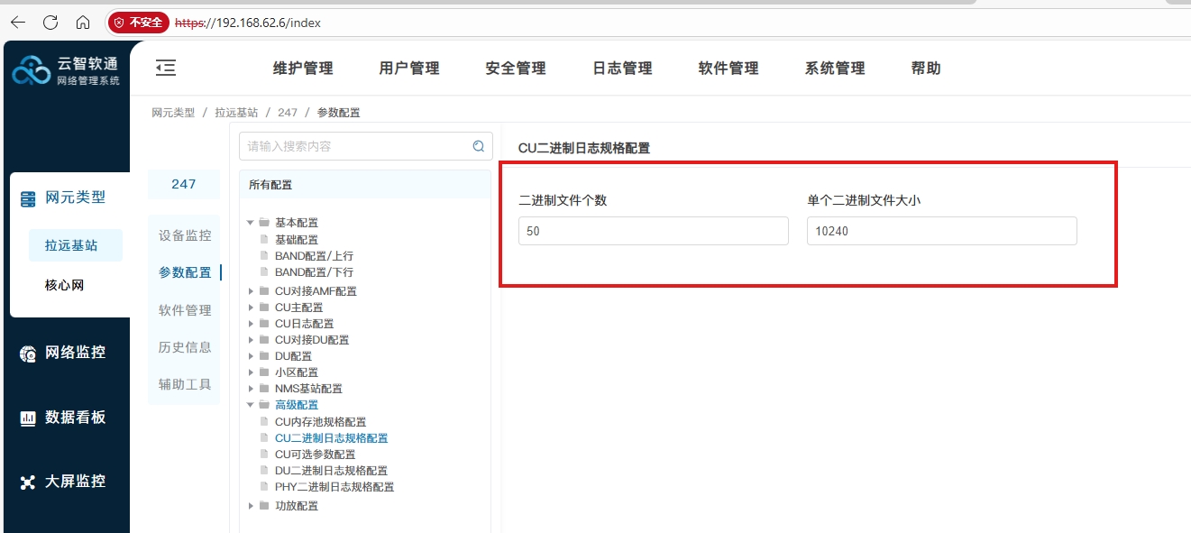Screen dimensions: 1191x533
Task: Open 大屏监控 from the left sidebar
Action: pyautogui.click(x=75, y=482)
